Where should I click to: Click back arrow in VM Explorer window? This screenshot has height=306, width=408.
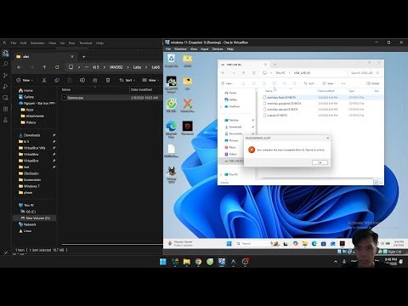[224, 73]
